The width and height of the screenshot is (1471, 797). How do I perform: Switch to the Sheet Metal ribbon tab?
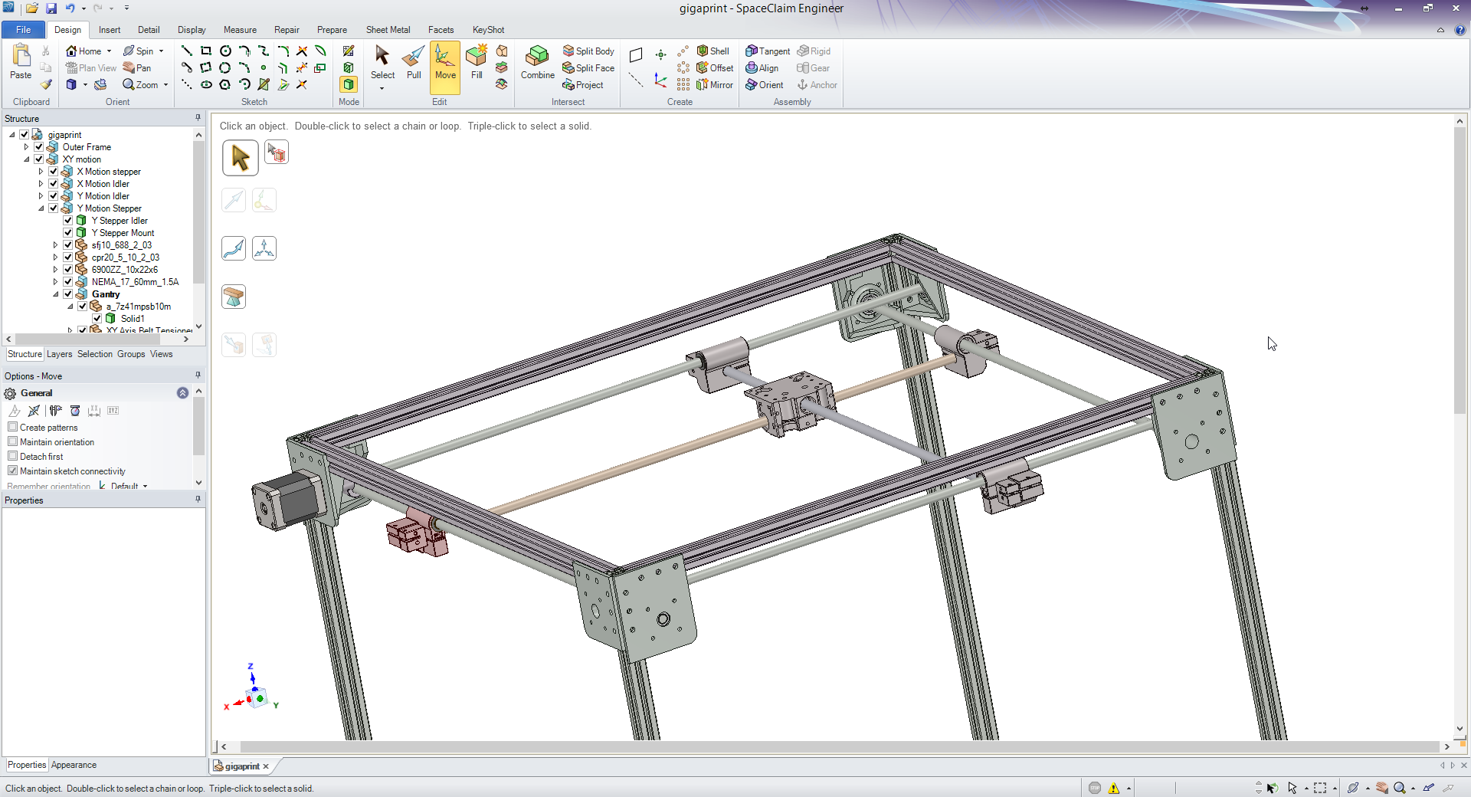pos(388,30)
